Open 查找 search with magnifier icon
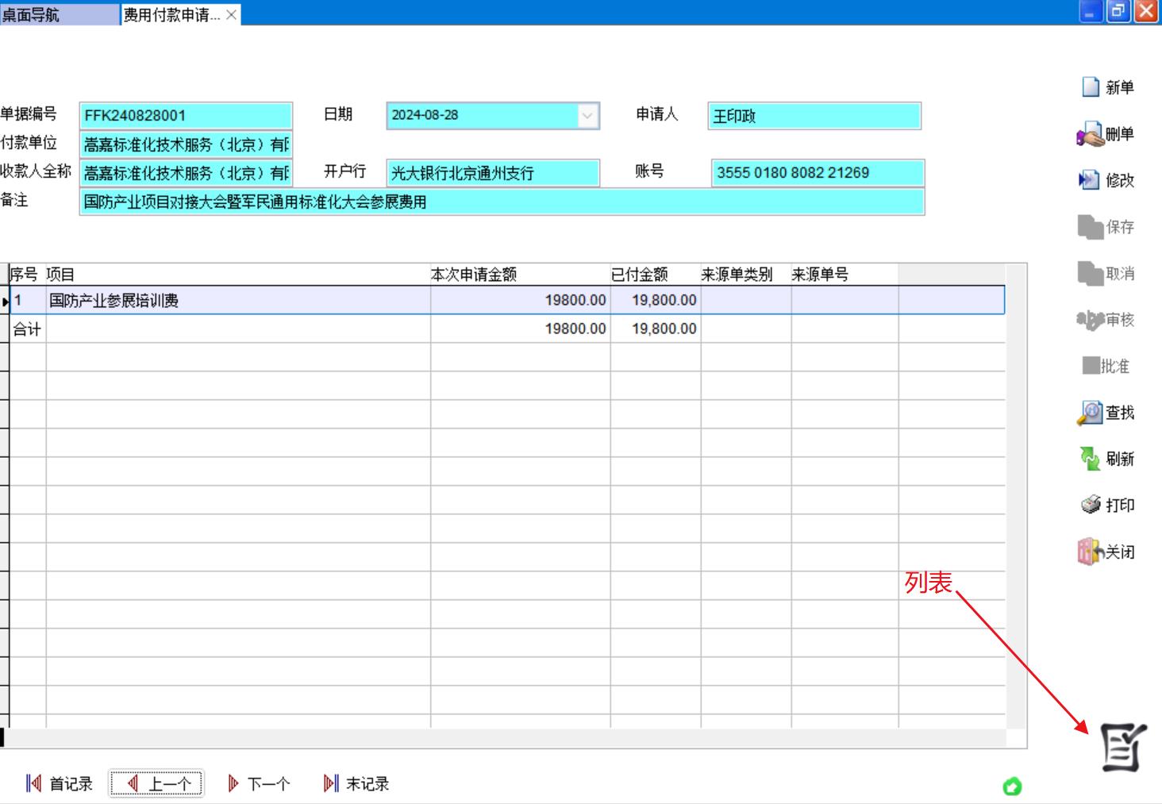Image resolution: width=1162 pixels, height=804 pixels. tap(1090, 413)
